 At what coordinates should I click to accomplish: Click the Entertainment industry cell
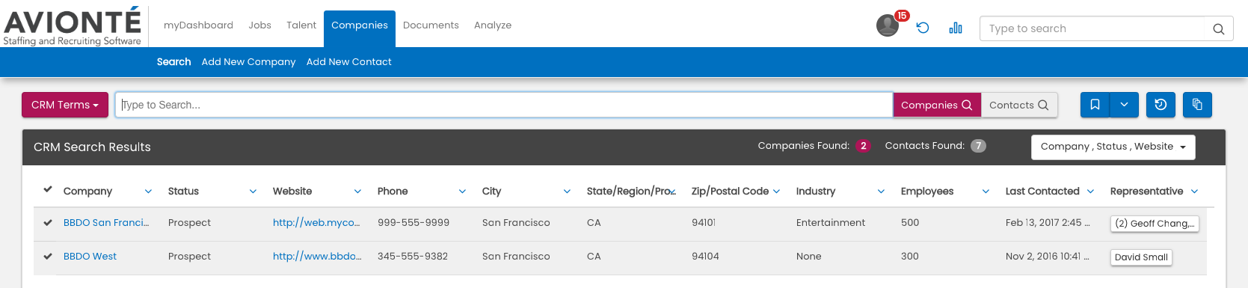coord(830,223)
